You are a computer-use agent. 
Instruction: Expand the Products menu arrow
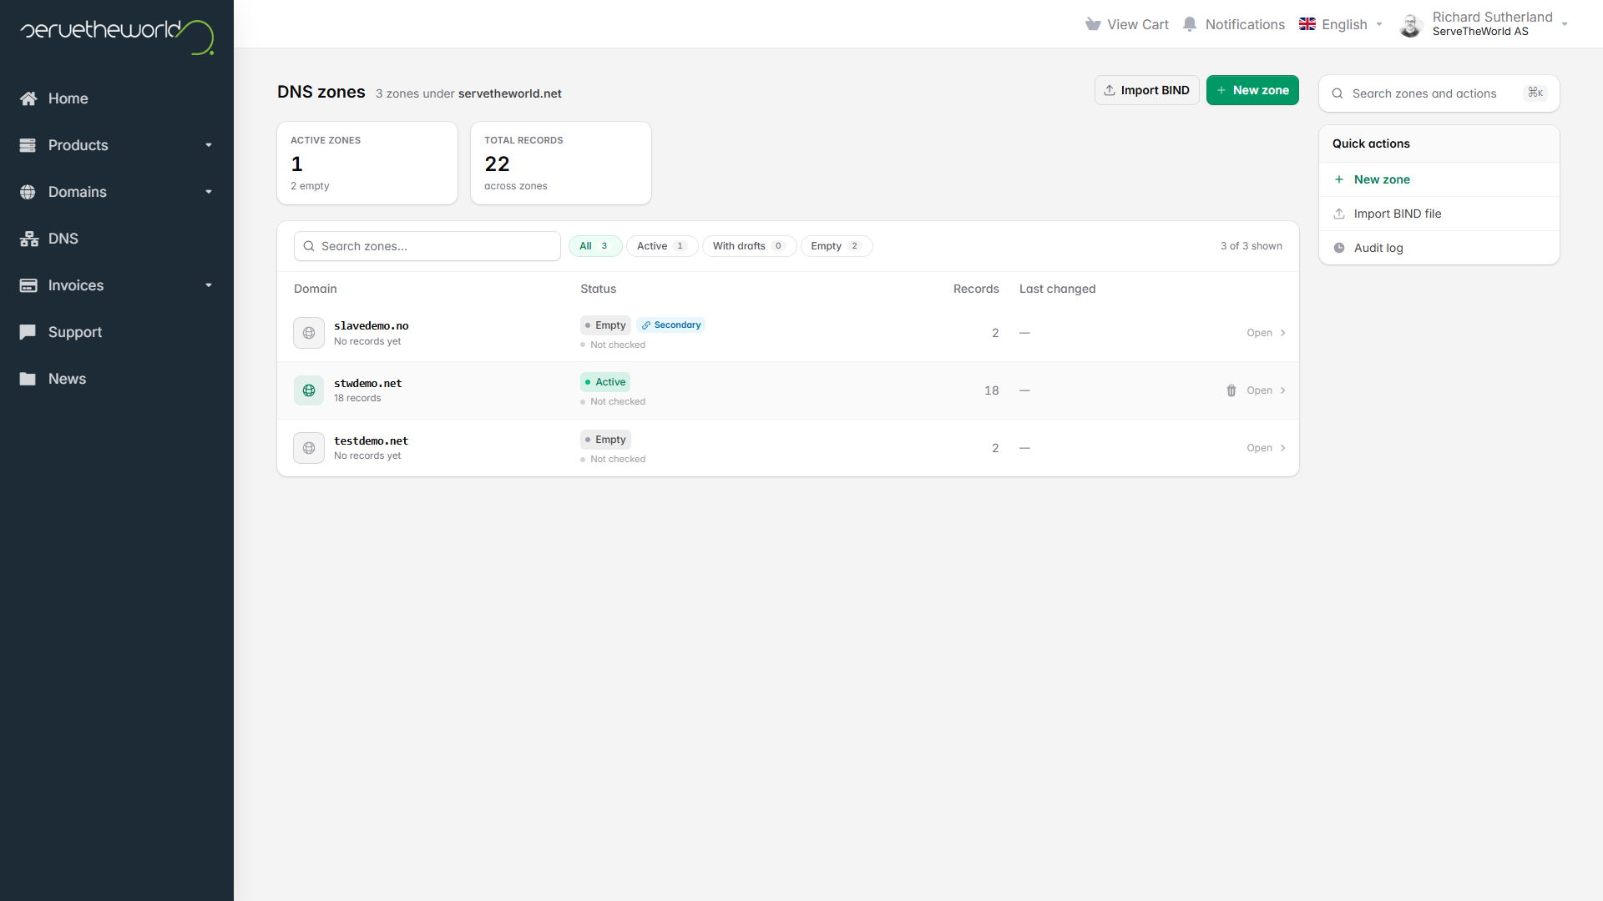(x=209, y=145)
